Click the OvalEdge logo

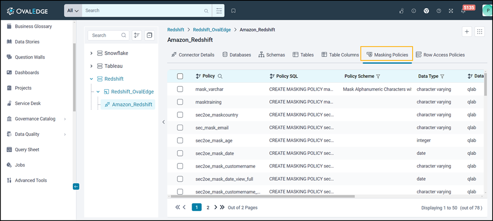pyautogui.click(x=27, y=11)
